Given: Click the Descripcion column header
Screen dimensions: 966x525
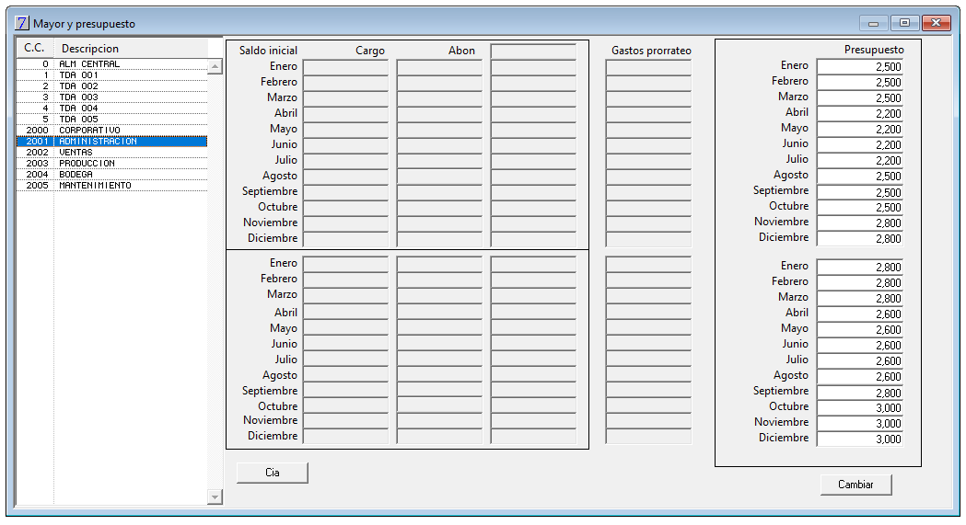Looking at the screenshot, I should pyautogui.click(x=131, y=48).
